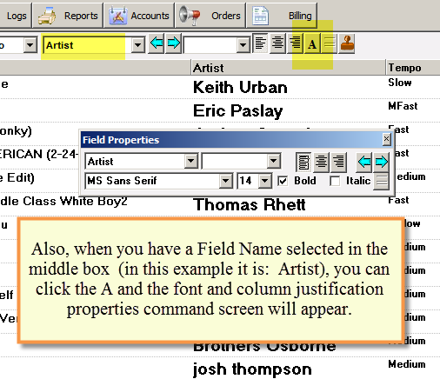Close the Field Properties dialog
Image resolution: width=440 pixels, height=379 pixels.
[x=386, y=139]
